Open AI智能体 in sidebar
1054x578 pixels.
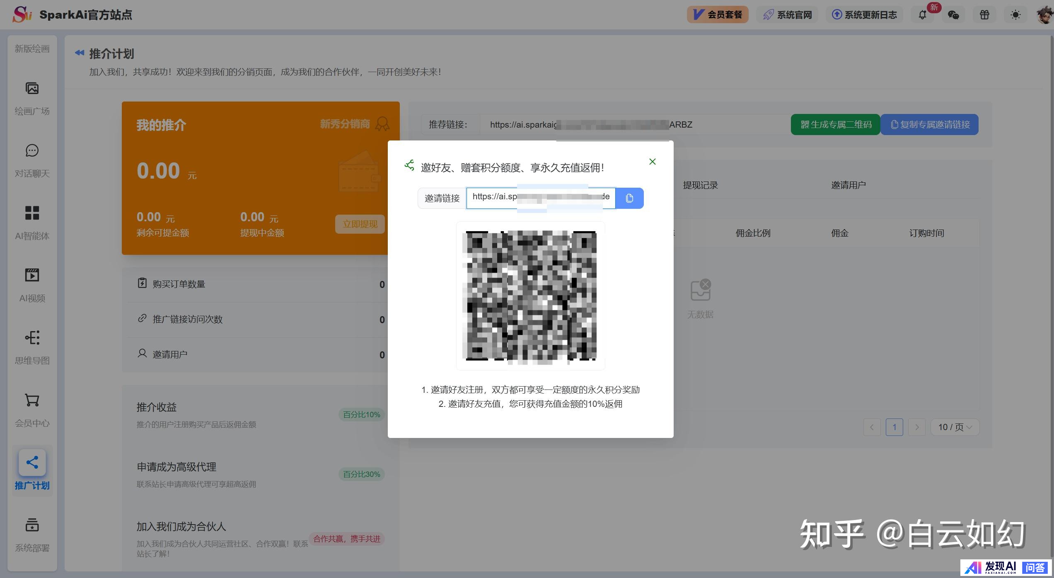tap(32, 224)
